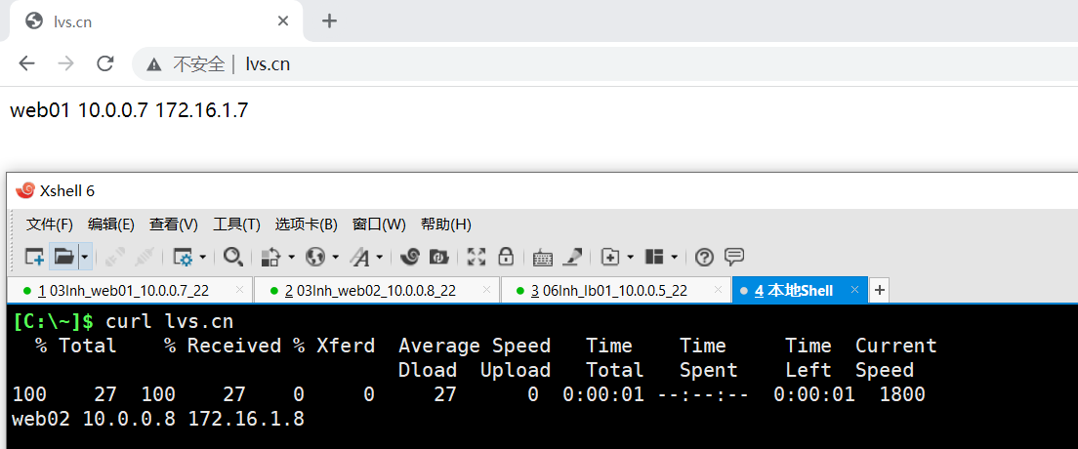
Task: Add a new Xshell session tab
Action: click(x=880, y=290)
